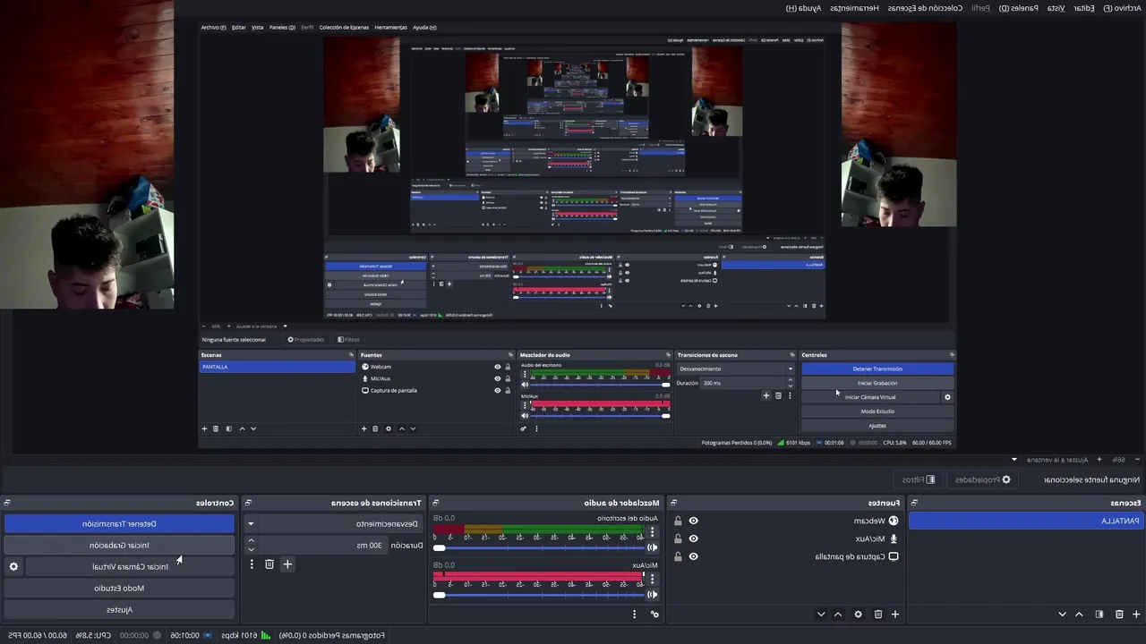This screenshot has width=1146, height=644.
Task: Undock the Fuentes panel float icon
Action: [x=674, y=503]
